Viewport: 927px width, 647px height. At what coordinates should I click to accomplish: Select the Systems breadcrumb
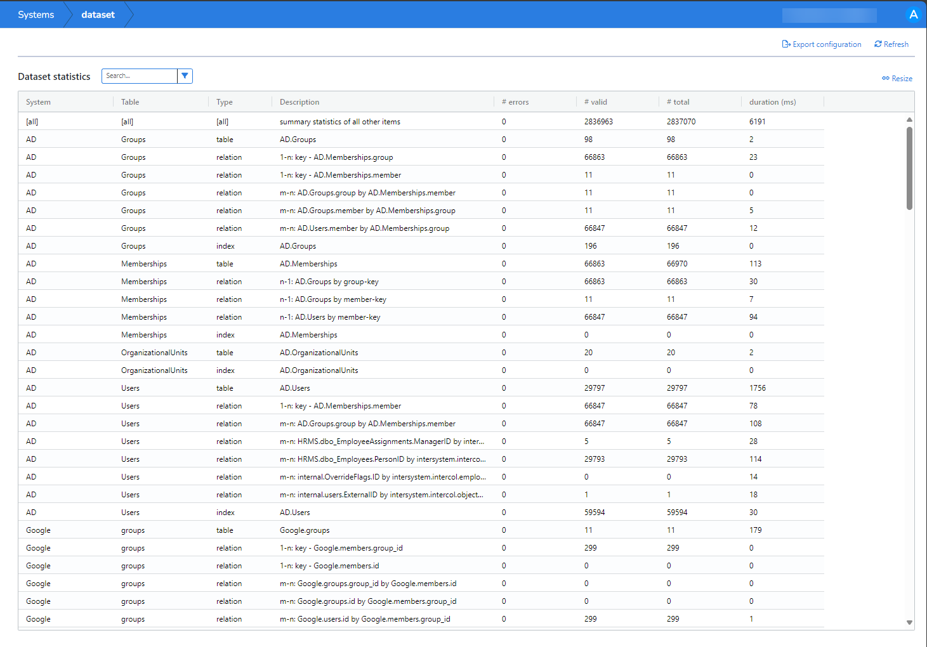coord(36,14)
